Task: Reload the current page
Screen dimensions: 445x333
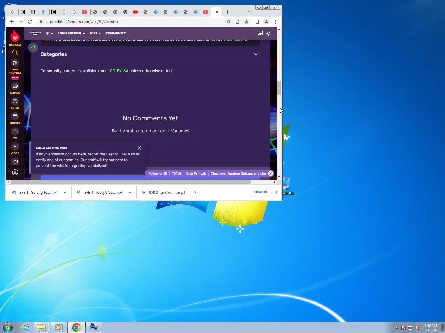Action: click(30, 22)
